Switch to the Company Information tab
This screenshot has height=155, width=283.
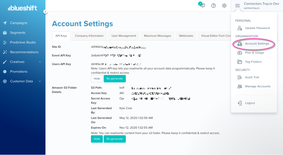[x=89, y=36]
